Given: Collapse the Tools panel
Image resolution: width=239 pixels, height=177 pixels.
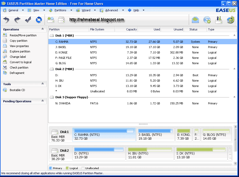Looking at the screenshot, I should point(43,84).
